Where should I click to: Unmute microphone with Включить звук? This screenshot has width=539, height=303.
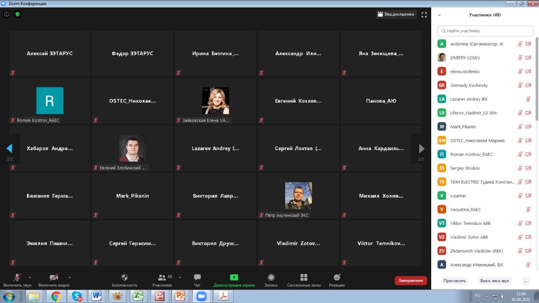[x=17, y=278]
